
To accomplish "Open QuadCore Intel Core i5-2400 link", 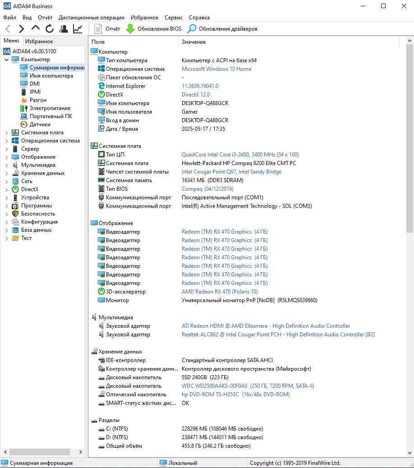I will pyautogui.click(x=240, y=154).
